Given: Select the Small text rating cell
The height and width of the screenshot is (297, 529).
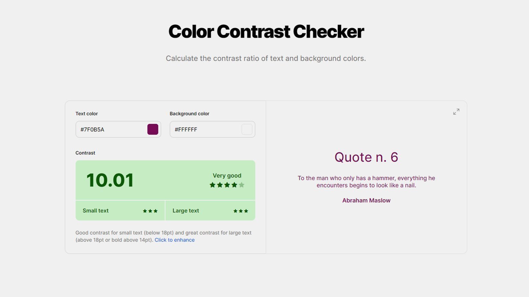Looking at the screenshot, I should 120,211.
